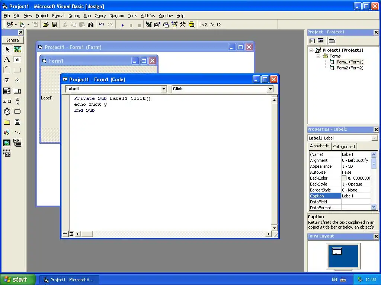The width and height of the screenshot is (381, 285).
Task: Click the Find binoculars icon
Action: (91, 25)
